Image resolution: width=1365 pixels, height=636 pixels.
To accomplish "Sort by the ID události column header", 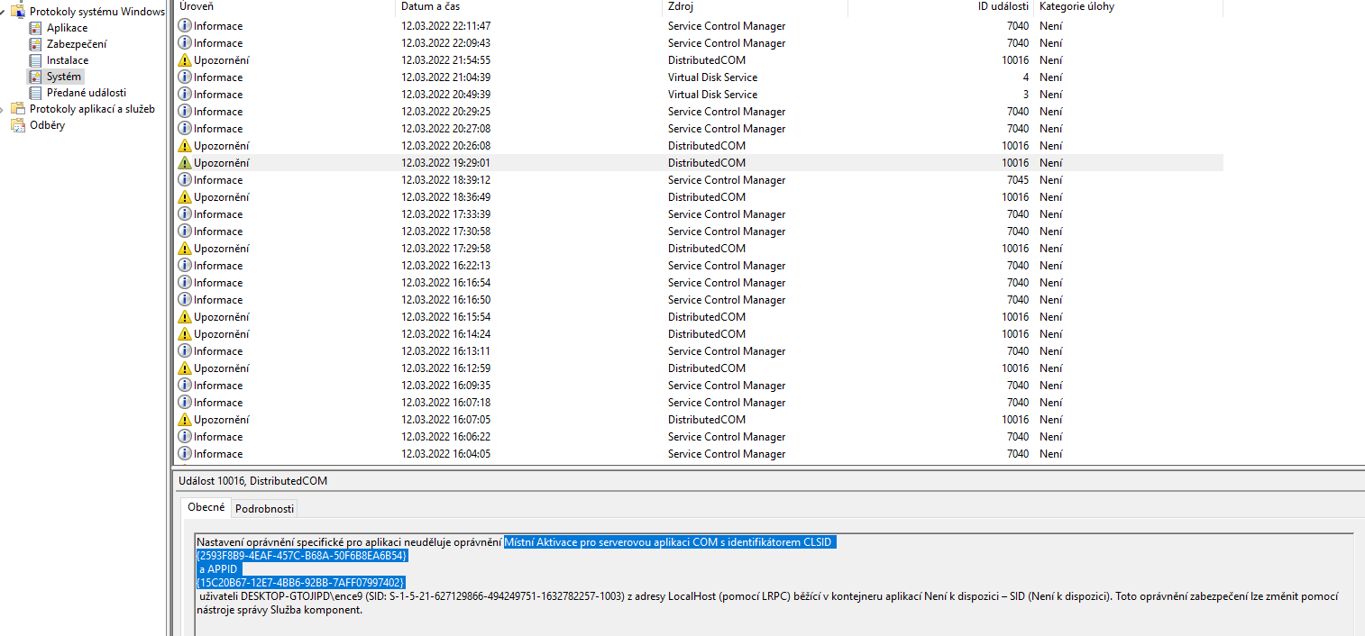I will coord(942,7).
